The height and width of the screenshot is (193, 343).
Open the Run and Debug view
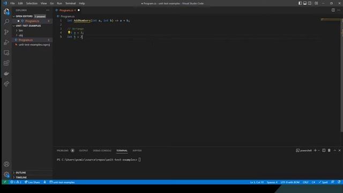6,42
